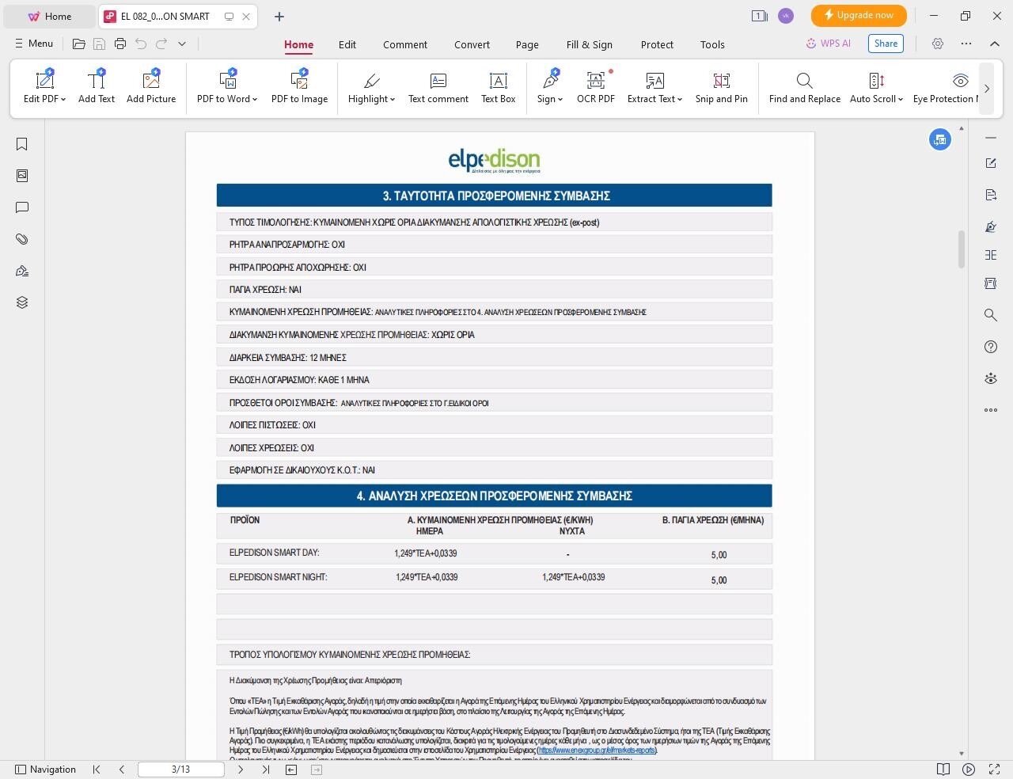Toggle the Navigation pane
Screen dimensions: 1013x779
(46, 769)
